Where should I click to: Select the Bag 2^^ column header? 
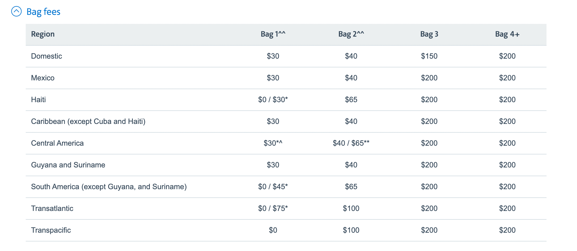351,34
